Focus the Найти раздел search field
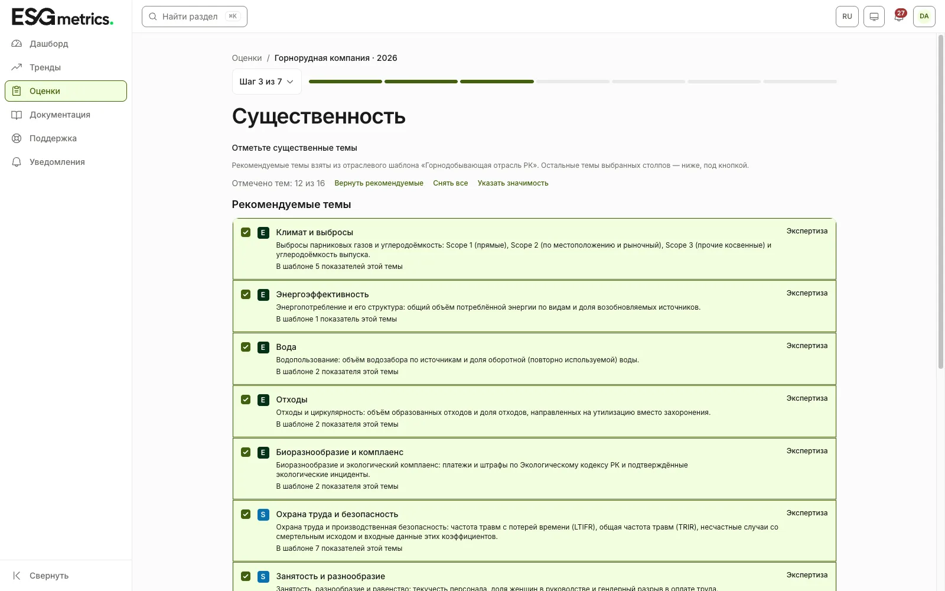This screenshot has width=945, height=591. tap(194, 17)
